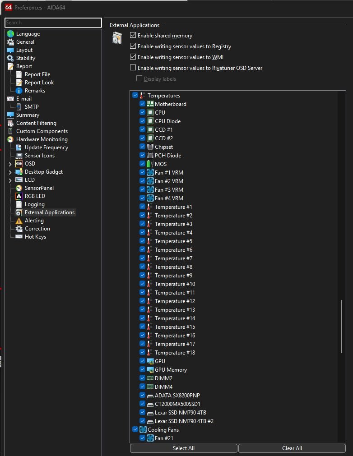Expand the LCD tree node
The width and height of the screenshot is (353, 456).
pyautogui.click(x=10, y=180)
